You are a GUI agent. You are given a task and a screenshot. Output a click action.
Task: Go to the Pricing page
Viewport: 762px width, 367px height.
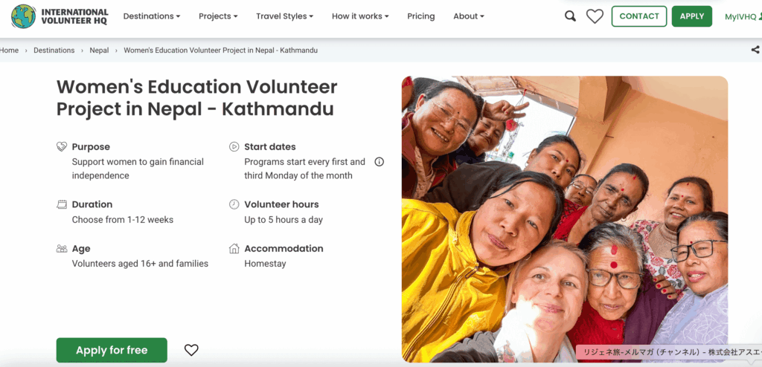point(421,16)
